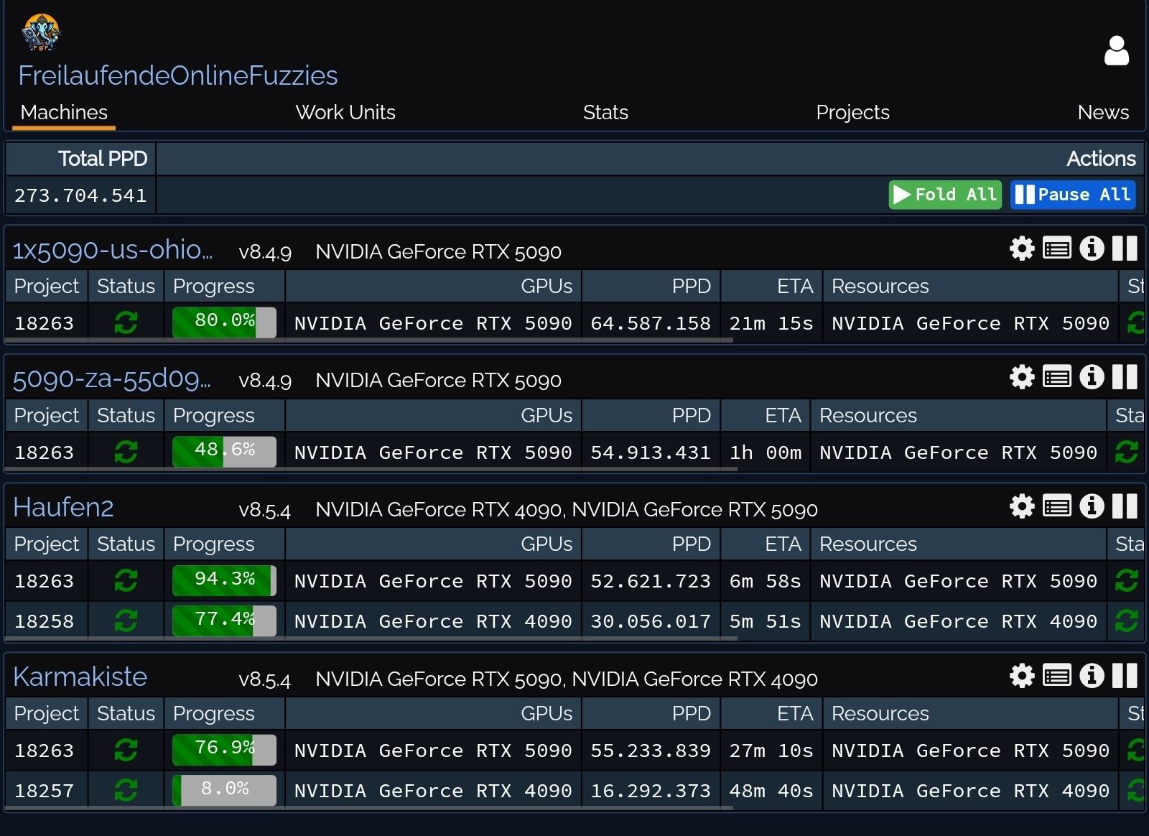Open the 1x5090-us-ohio machine name link
The width and height of the screenshot is (1149, 836).
[x=113, y=249]
